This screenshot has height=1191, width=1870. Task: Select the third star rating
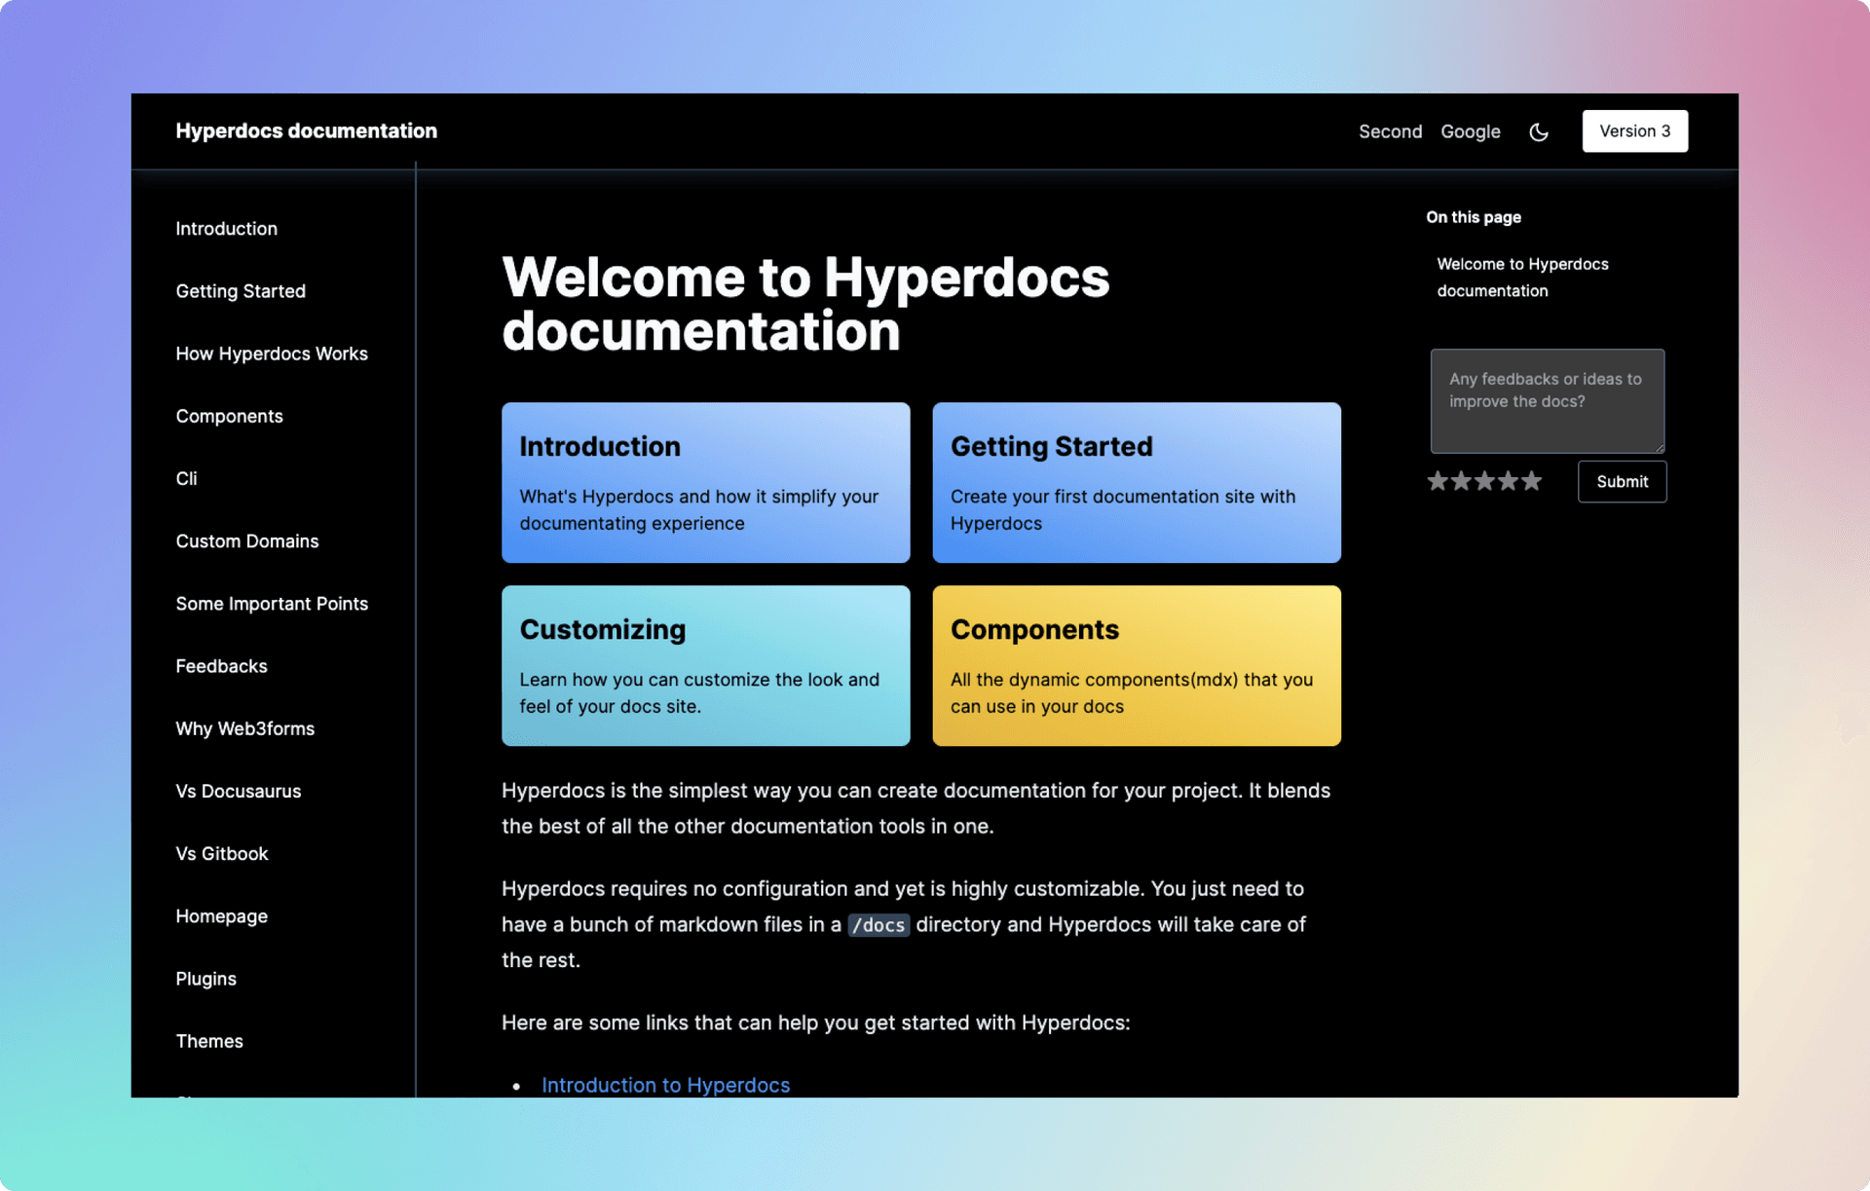(x=1484, y=480)
